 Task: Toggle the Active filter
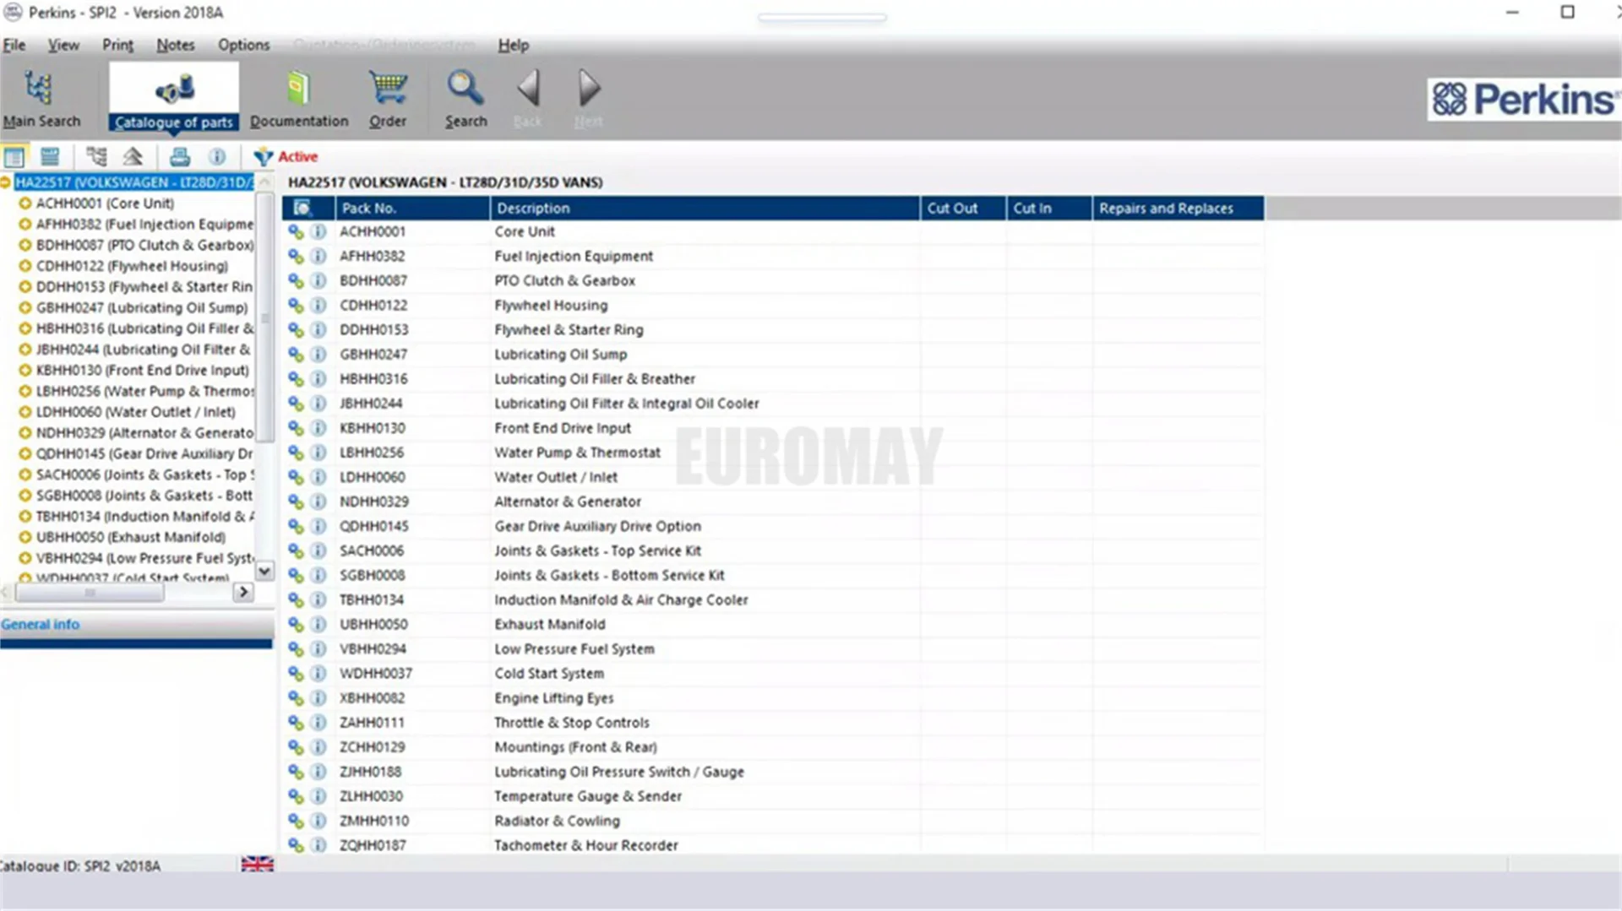coord(285,156)
